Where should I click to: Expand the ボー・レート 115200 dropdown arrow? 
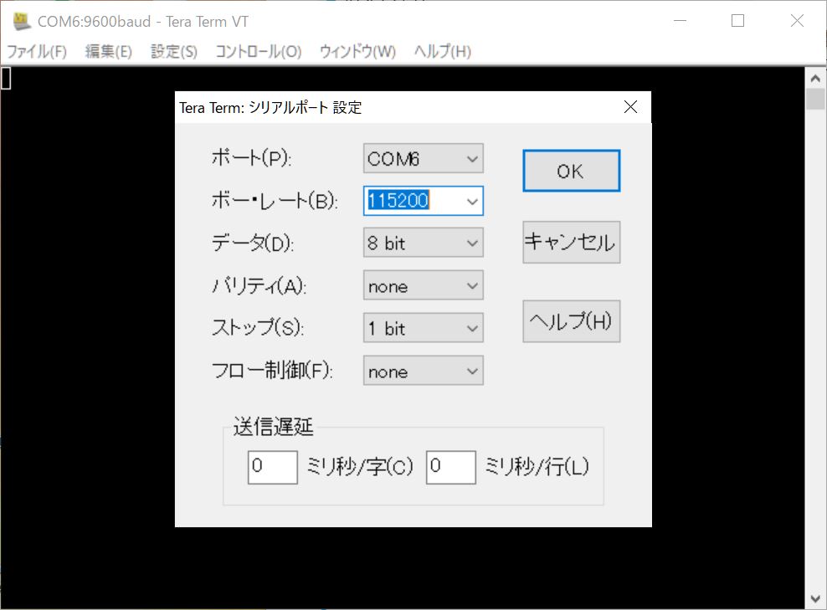coord(472,201)
